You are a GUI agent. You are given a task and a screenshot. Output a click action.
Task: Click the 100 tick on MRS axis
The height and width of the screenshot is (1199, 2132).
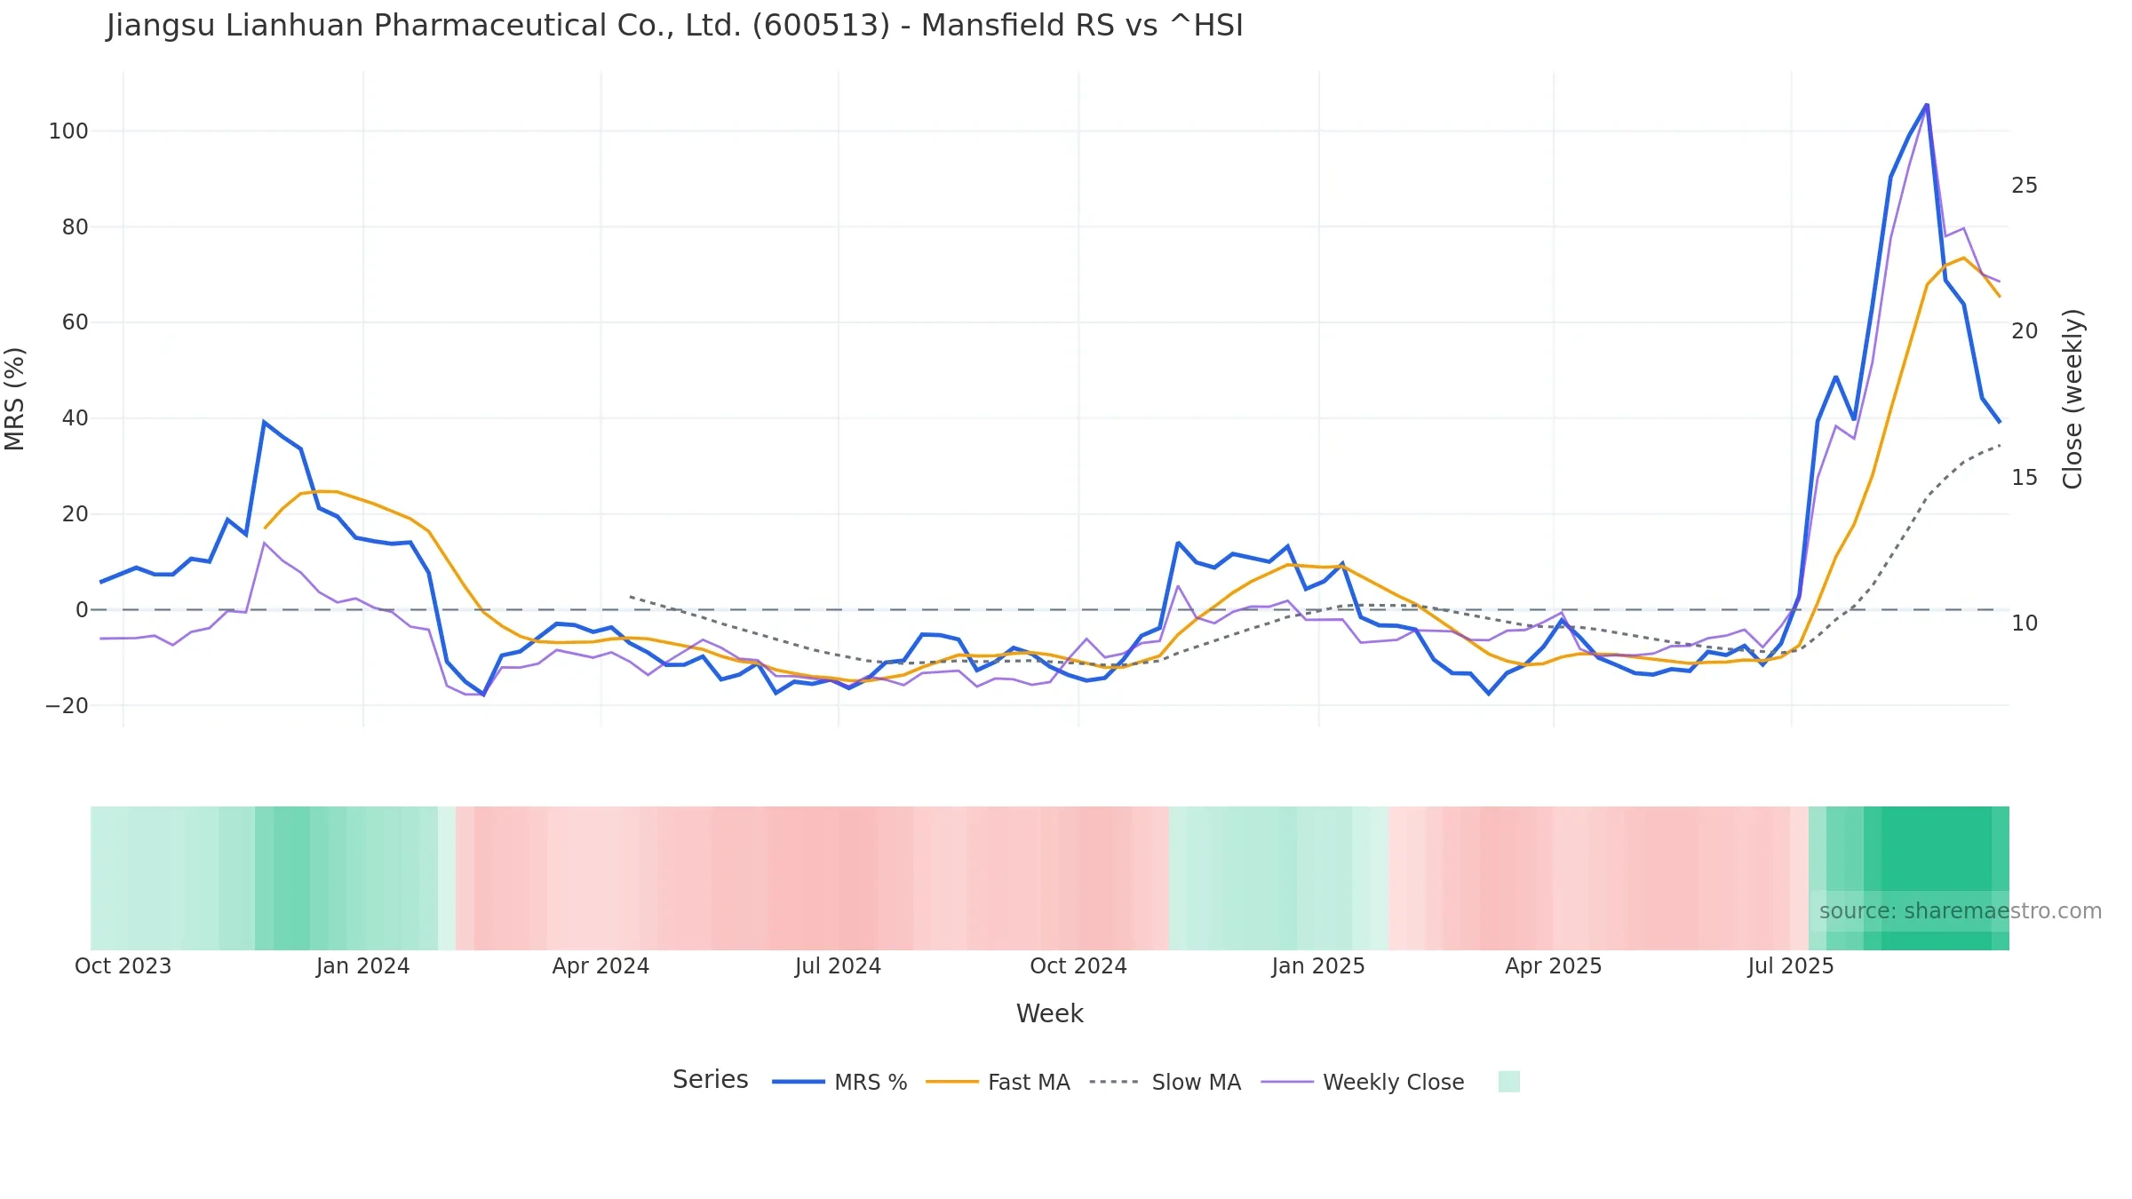[68, 131]
